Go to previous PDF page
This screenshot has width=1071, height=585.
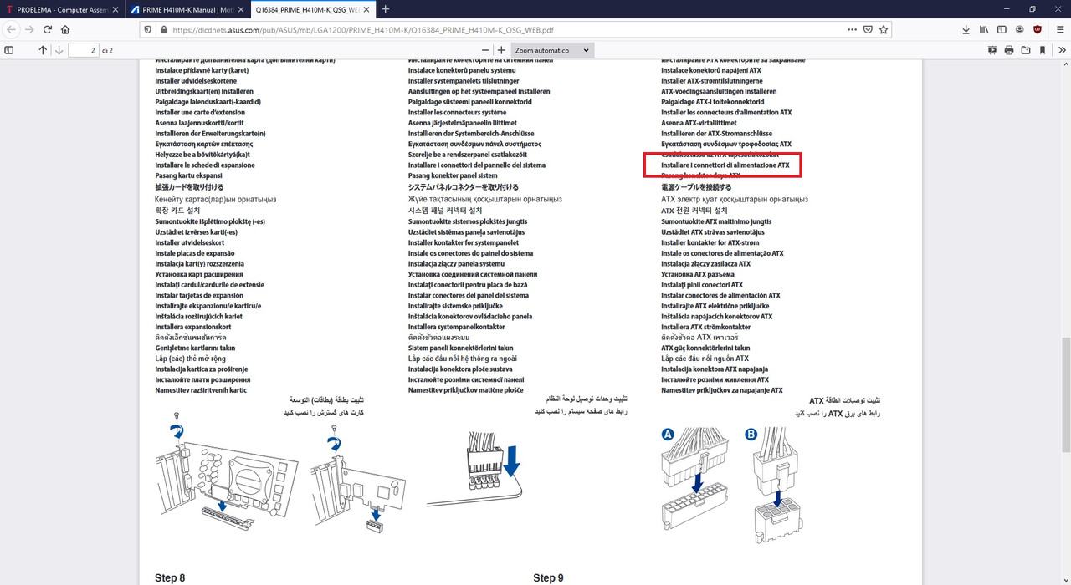44,50
